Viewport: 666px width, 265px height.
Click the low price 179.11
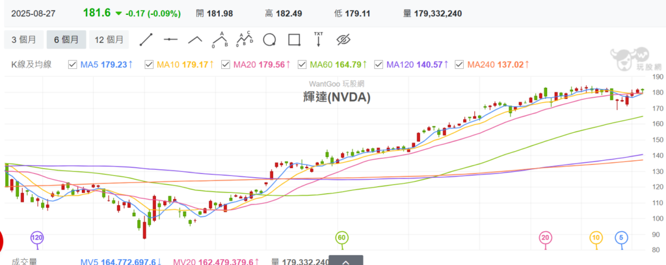pos(358,14)
